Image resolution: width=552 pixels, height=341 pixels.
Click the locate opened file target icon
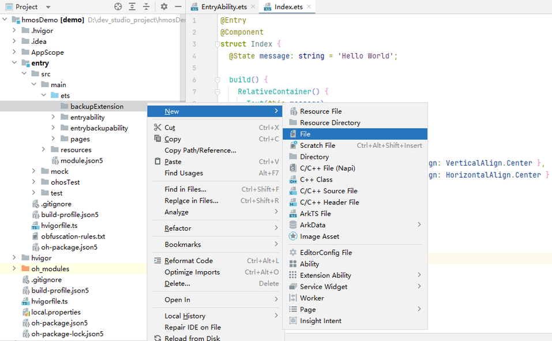(118, 7)
